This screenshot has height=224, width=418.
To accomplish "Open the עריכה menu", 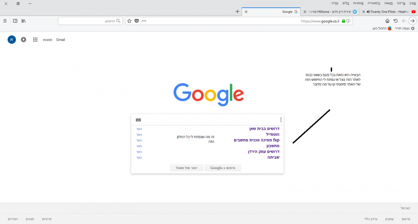I will 401,3.
